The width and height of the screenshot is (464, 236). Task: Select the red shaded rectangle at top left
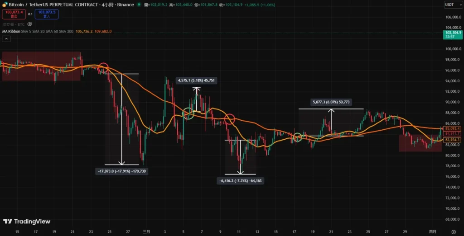coord(41,66)
